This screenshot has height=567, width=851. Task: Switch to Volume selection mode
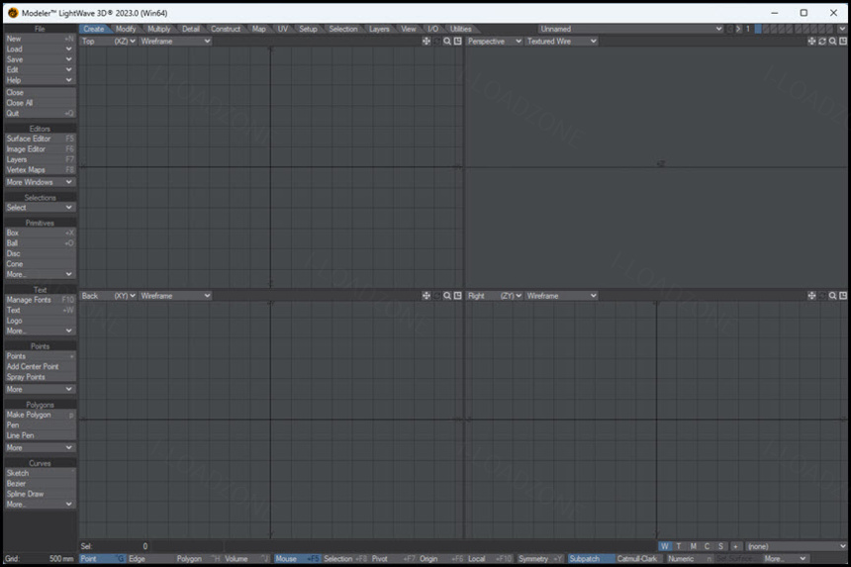(x=246, y=559)
